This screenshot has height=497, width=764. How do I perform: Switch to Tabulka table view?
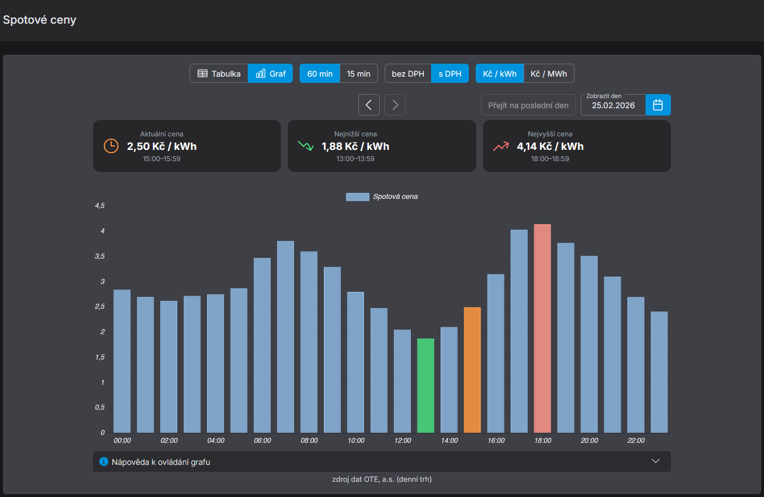pos(219,74)
